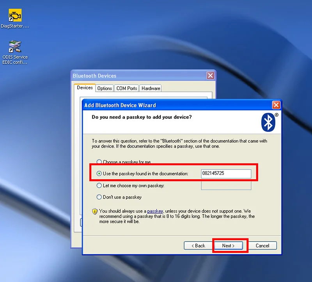Click heading 'Do you need a passkey'
Viewport: 312px width, 282px height.
click(x=142, y=117)
